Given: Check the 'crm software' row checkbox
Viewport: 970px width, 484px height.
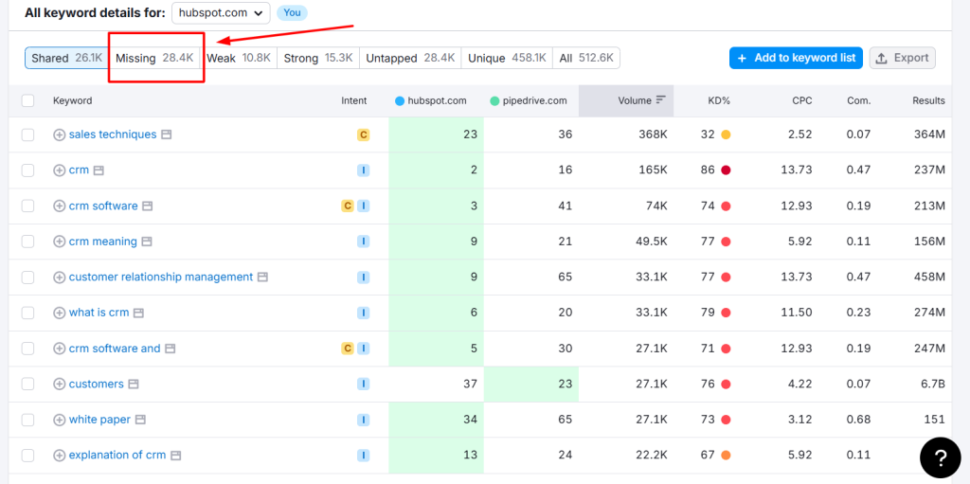Looking at the screenshot, I should [x=27, y=206].
